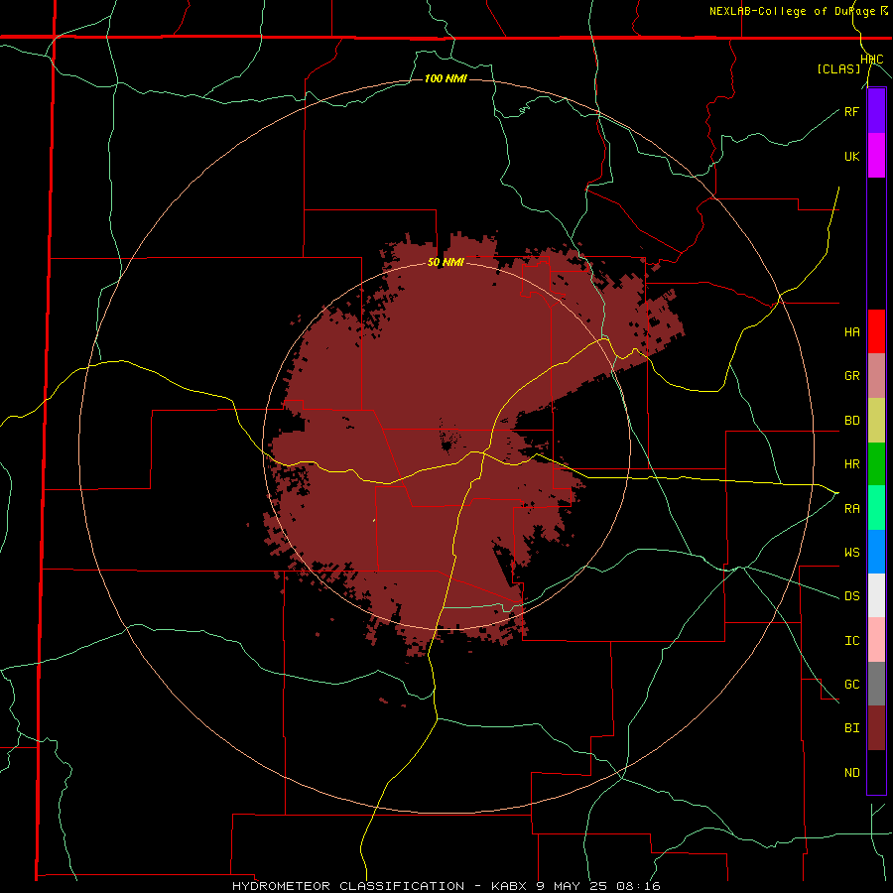
Task: Click the HHC product label
Action: click(x=872, y=60)
